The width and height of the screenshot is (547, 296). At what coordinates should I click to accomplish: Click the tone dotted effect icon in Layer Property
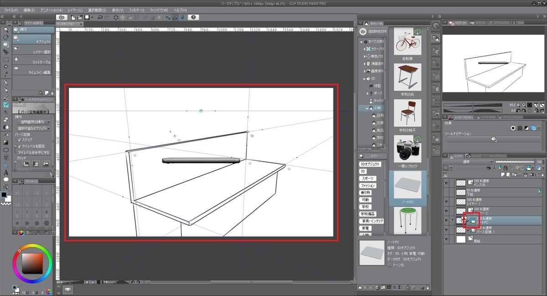[x=520, y=128]
